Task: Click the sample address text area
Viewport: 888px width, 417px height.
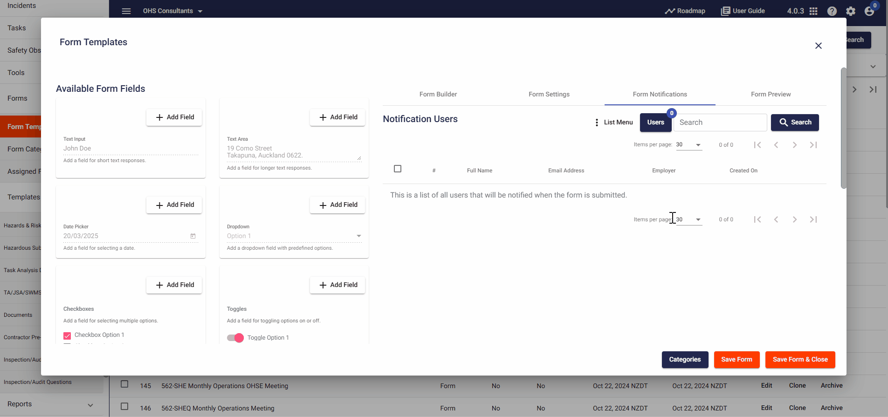Action: point(294,152)
